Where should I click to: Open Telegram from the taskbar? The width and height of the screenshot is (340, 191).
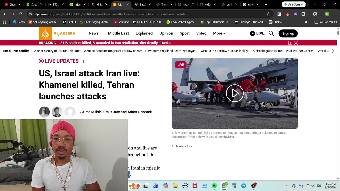click(244, 186)
